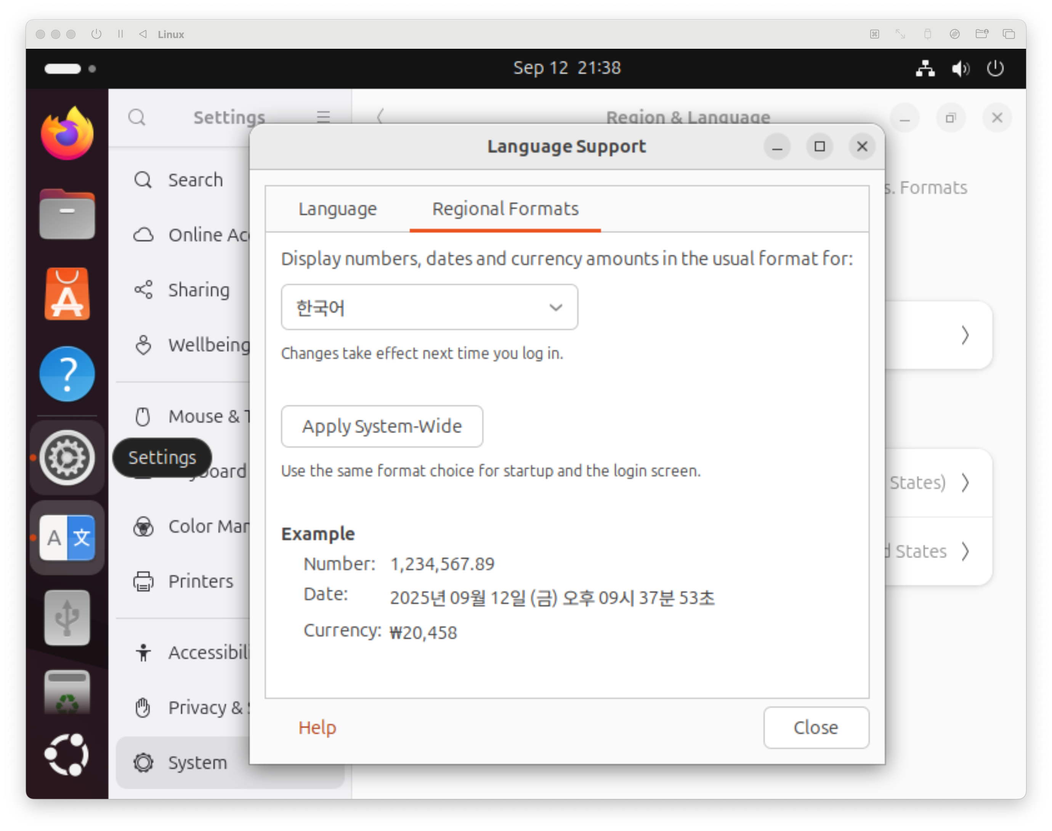Launch the Ubuntu App Center icon
The height and width of the screenshot is (831, 1052).
(x=67, y=294)
